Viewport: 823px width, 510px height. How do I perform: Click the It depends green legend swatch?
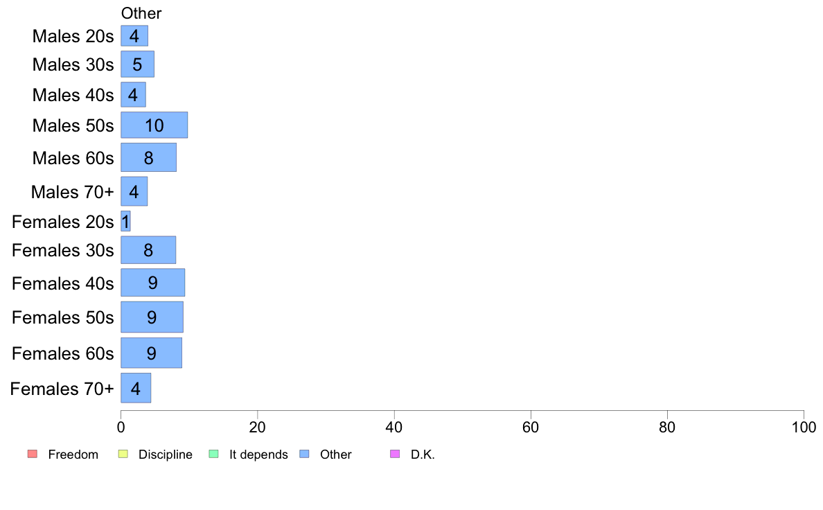[213, 454]
